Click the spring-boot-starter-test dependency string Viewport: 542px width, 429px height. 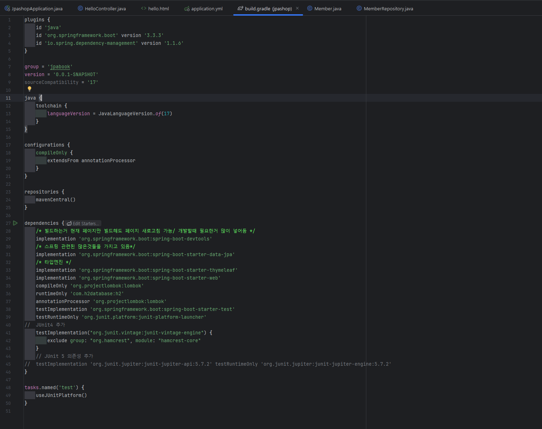tap(163, 309)
